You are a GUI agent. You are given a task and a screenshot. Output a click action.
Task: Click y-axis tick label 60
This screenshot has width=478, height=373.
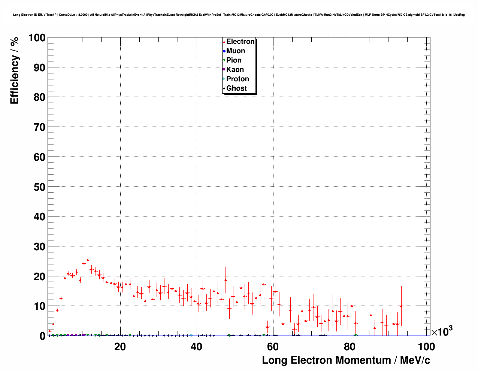point(39,157)
